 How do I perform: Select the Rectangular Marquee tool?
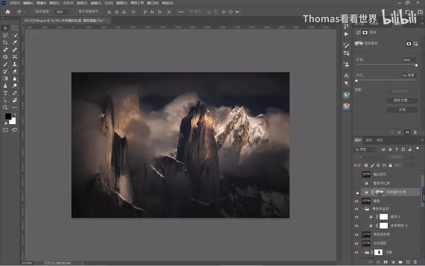click(x=14, y=28)
